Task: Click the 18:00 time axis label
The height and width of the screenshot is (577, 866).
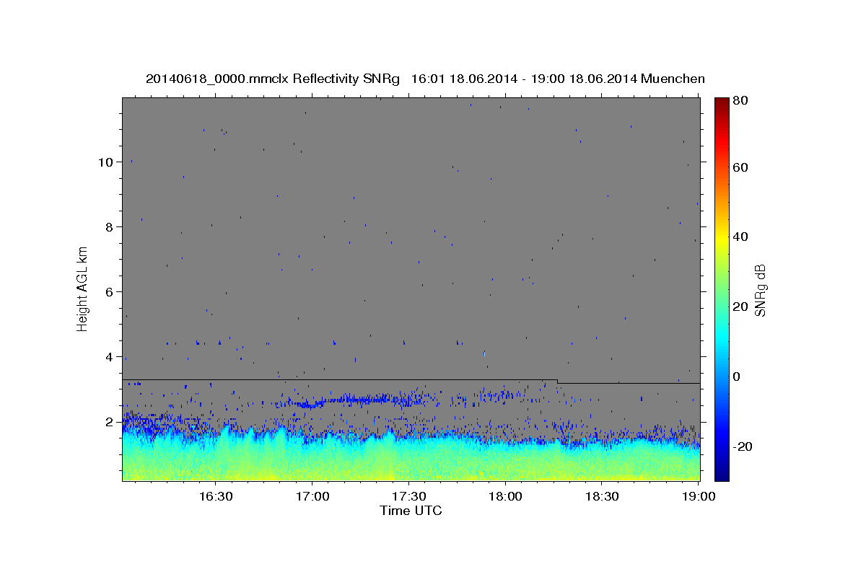Action: (x=505, y=497)
